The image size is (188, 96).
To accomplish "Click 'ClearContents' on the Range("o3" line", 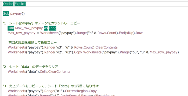I will tap(106, 47).
